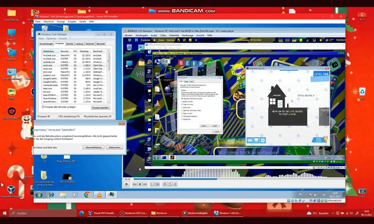Toggle VLC loop mode
374x224 pixels.
[170, 184]
